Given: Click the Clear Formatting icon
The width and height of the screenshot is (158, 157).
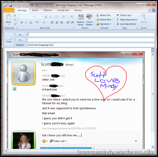Looking at the screenshot, I should 72,17.
